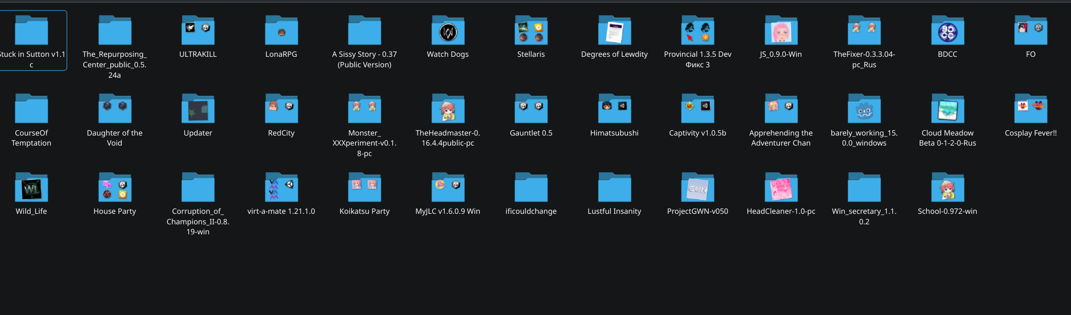Select the FO folder

click(x=1030, y=31)
